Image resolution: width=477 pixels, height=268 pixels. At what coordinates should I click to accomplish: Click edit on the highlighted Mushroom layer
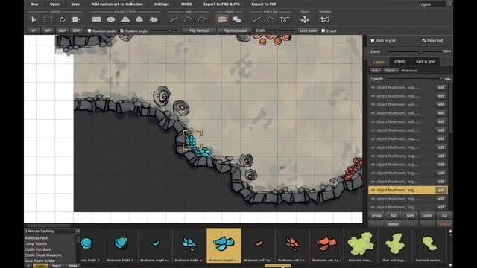[x=441, y=191]
